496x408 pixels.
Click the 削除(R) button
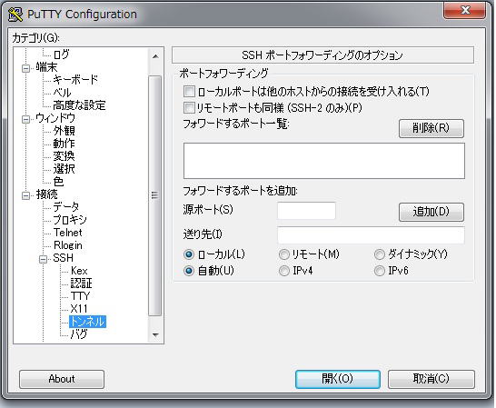432,128
